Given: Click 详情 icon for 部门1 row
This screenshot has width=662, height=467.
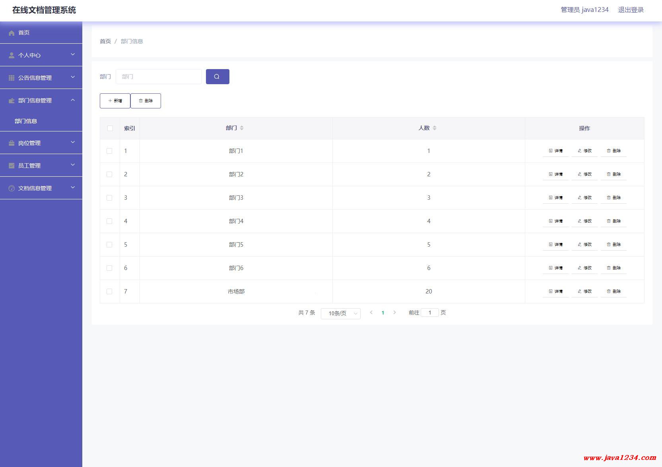Looking at the screenshot, I should (x=551, y=151).
